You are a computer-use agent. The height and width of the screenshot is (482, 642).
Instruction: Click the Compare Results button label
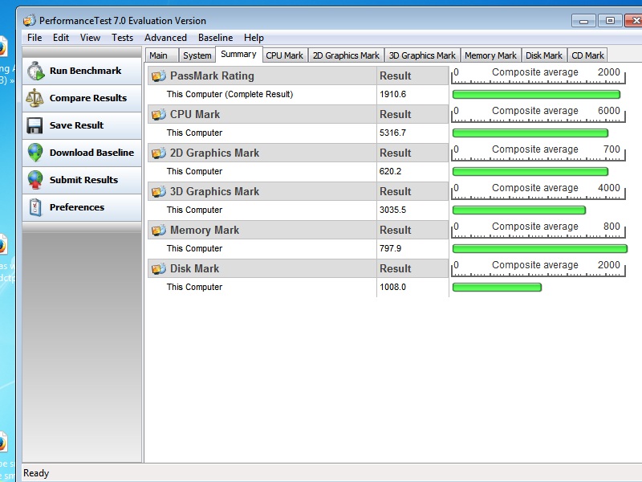tap(88, 98)
